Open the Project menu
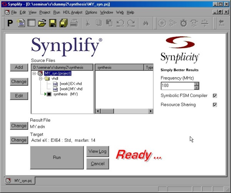 point(45,12)
